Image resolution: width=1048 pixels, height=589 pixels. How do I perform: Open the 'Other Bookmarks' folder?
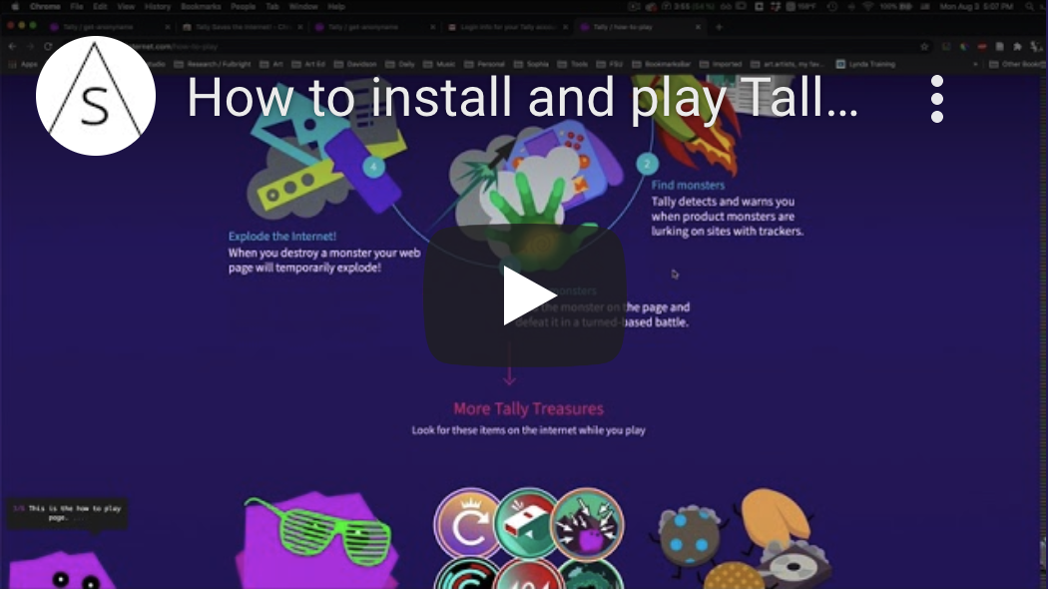coord(1017,64)
